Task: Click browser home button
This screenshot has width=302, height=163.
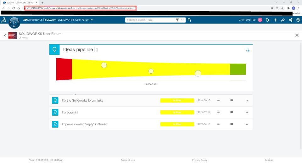Action: [x=19, y=8]
